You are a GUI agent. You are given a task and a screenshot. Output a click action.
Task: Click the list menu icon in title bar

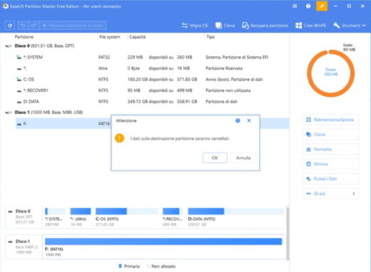click(x=295, y=6)
